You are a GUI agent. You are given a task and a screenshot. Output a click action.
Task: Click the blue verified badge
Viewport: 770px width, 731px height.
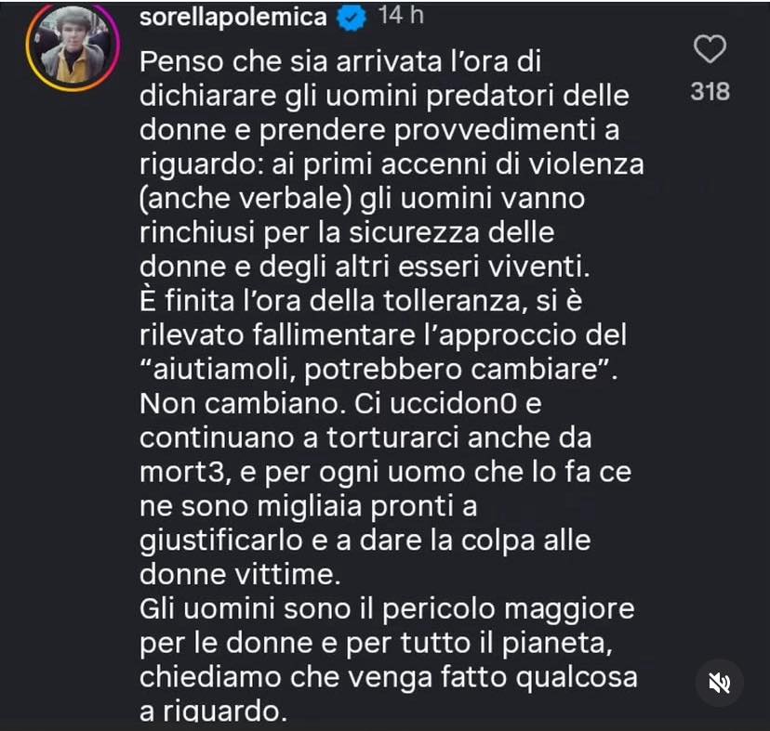pos(351,18)
